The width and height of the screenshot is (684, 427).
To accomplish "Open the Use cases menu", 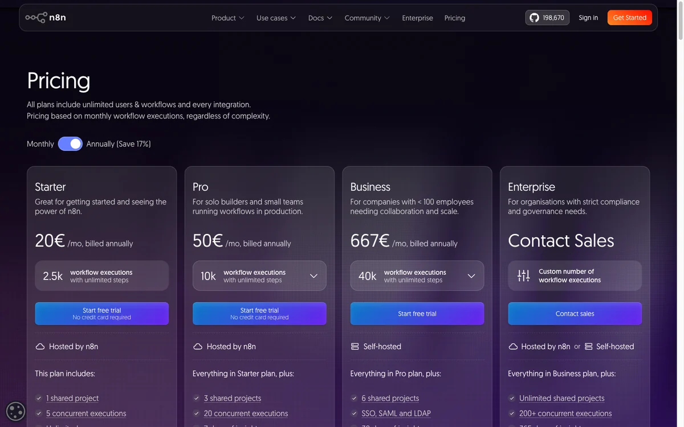I will pos(276,18).
